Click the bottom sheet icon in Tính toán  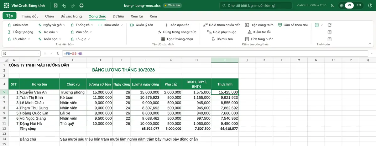tap(329, 39)
